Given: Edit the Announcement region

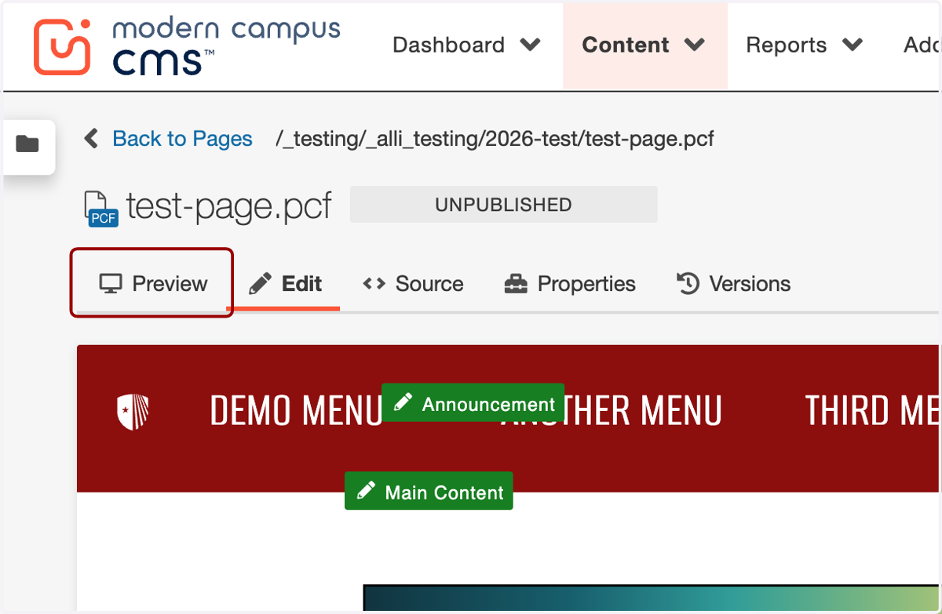Looking at the screenshot, I should [473, 403].
